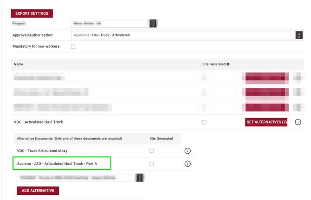Enable Site Generated for Acciona ATO Part A
Viewport: 311px width, 200px height.
151,164
